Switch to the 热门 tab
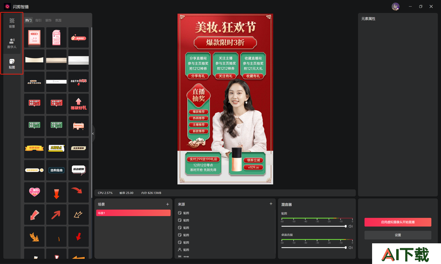The image size is (441, 264). point(28,20)
